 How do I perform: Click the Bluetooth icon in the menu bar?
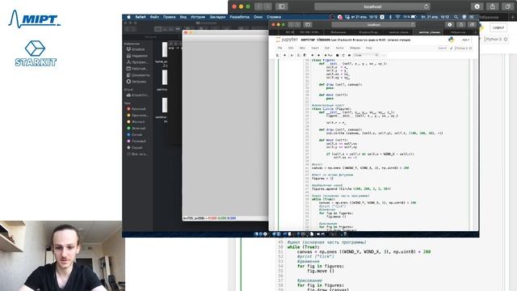coord(390,17)
